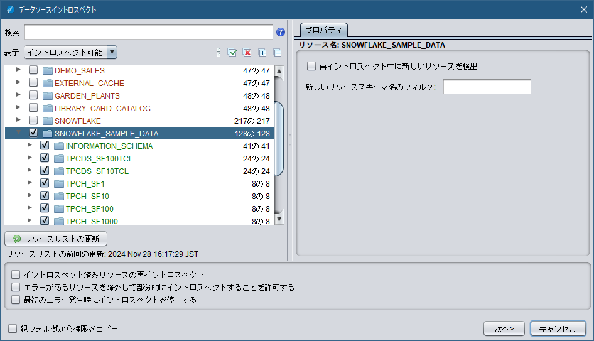
Task: Click the 2024 Nov 28 16:17:29 JST timestamp text
Action: (153, 254)
